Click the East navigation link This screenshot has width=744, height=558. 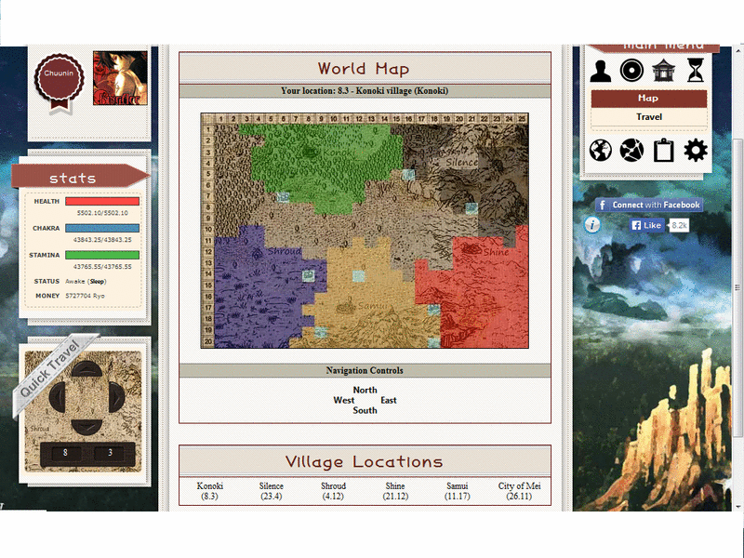(389, 401)
